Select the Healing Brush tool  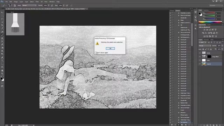point(2,32)
